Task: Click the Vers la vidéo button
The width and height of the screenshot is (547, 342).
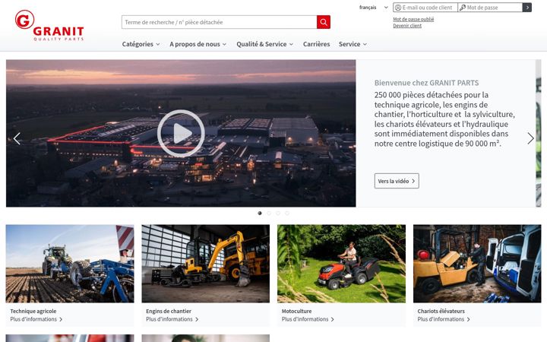Action: coord(397,181)
